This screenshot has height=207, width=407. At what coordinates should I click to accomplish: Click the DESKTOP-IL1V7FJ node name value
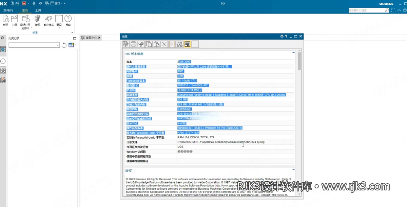click(x=190, y=90)
